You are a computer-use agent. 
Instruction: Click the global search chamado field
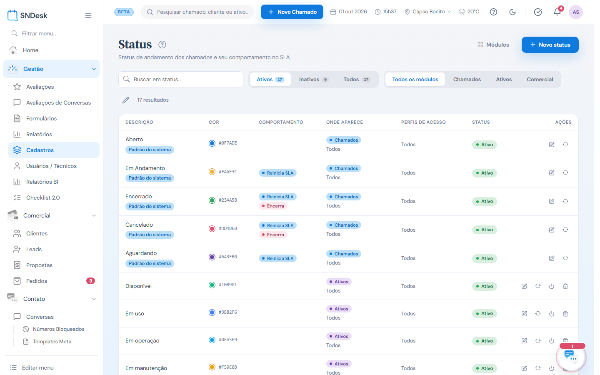pos(197,12)
